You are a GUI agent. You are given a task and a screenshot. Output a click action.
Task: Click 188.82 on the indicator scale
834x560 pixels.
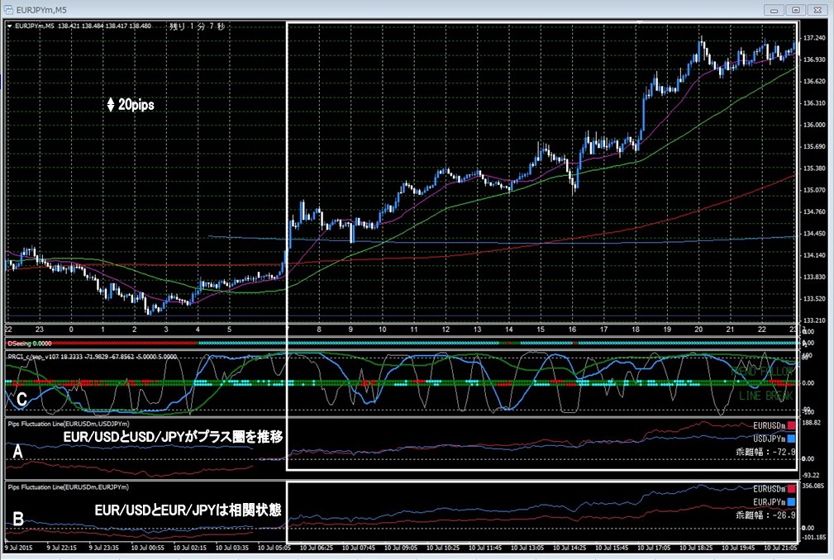[x=812, y=423]
